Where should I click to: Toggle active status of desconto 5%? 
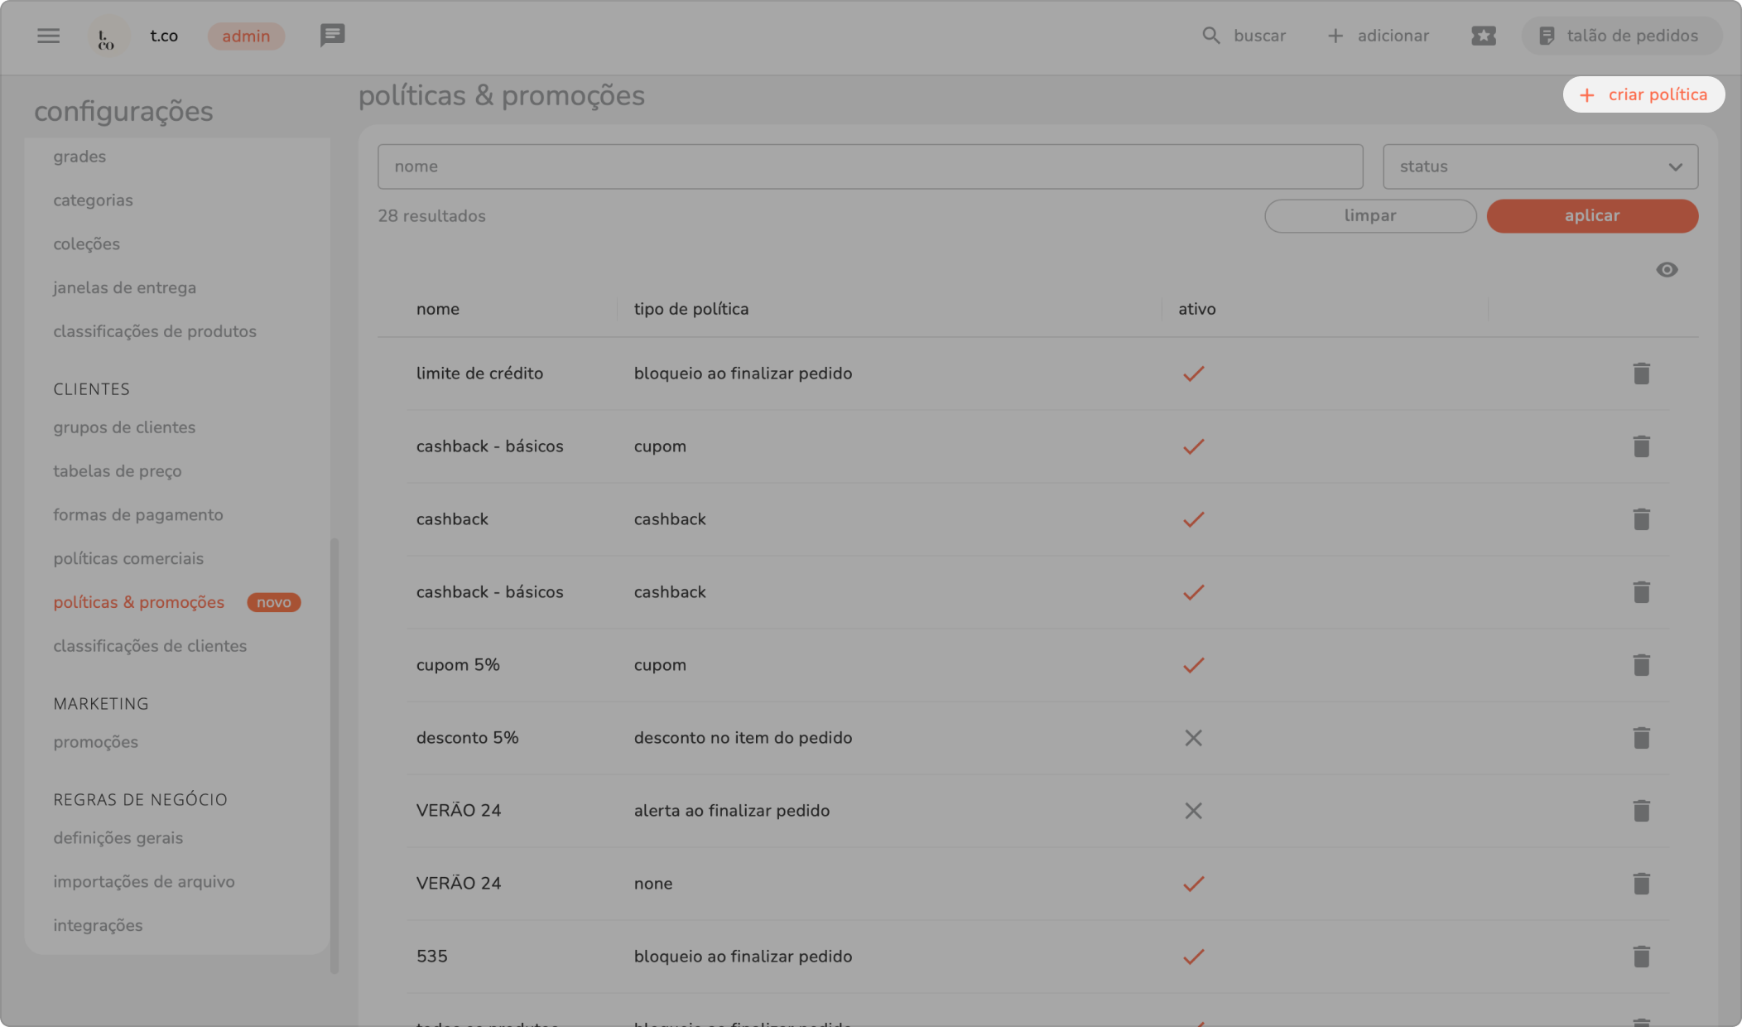[1193, 738]
